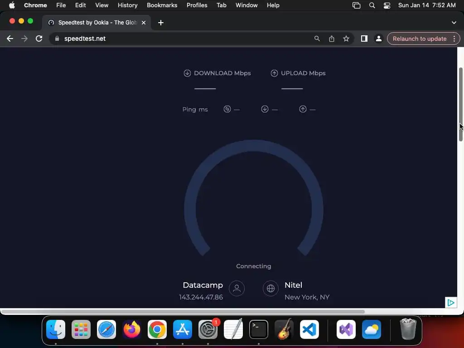Open Finder from the Dock
The image size is (464, 348).
tap(56, 329)
